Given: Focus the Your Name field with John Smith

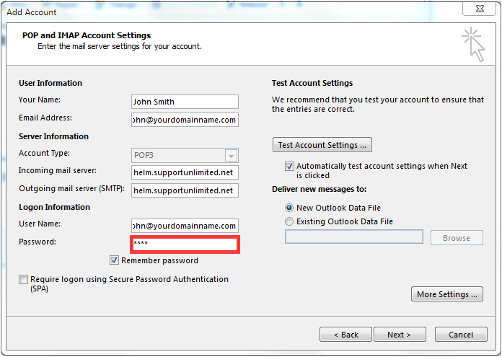Looking at the screenshot, I should 185,102.
